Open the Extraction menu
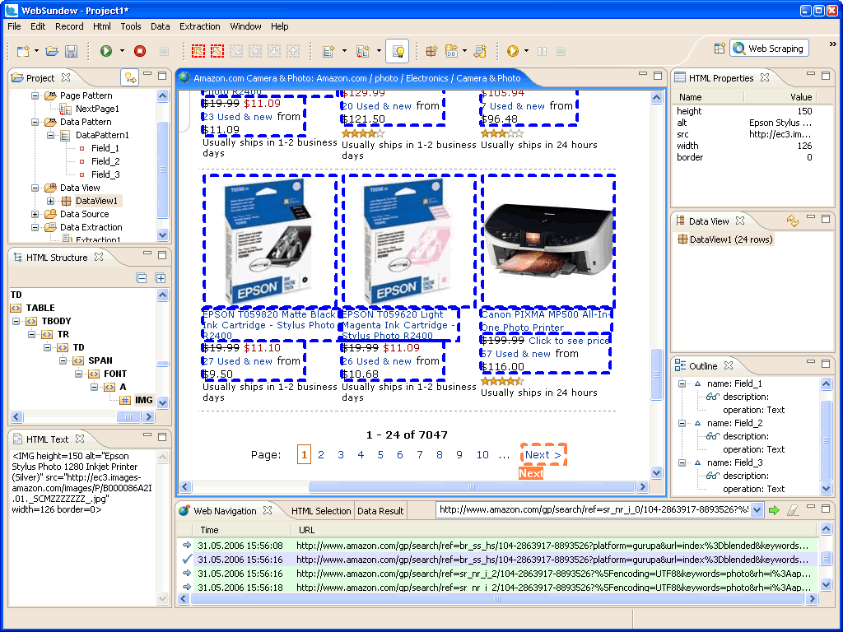Screen dimensions: 843x632 pyautogui.click(x=199, y=26)
